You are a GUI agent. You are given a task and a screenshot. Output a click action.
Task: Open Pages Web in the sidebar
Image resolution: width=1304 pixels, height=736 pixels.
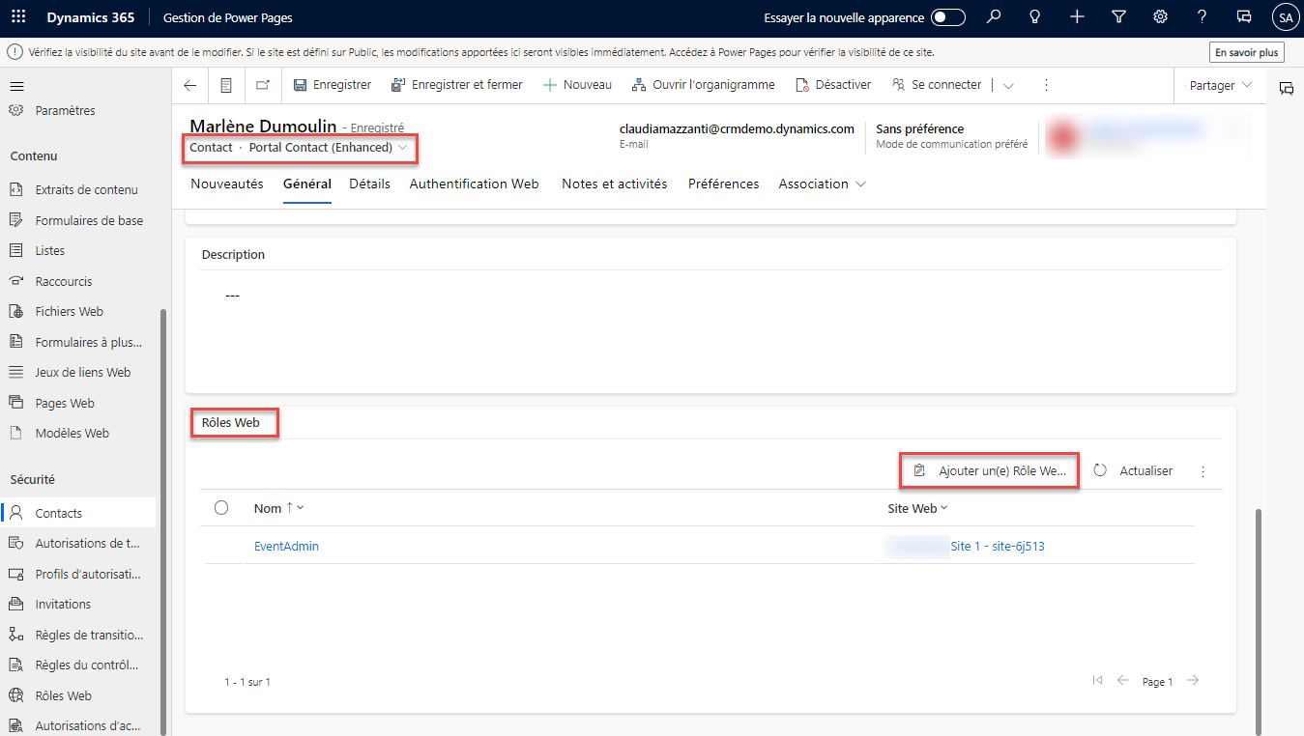pyautogui.click(x=65, y=403)
